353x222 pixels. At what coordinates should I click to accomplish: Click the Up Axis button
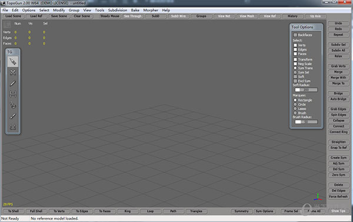coord(315,16)
